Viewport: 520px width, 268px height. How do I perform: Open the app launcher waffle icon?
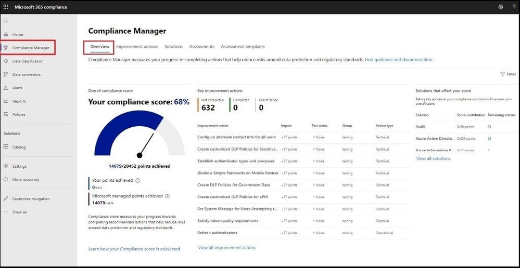(x=6, y=7)
